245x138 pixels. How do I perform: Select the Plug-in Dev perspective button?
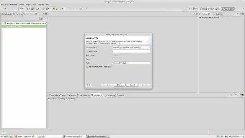click(228, 9)
